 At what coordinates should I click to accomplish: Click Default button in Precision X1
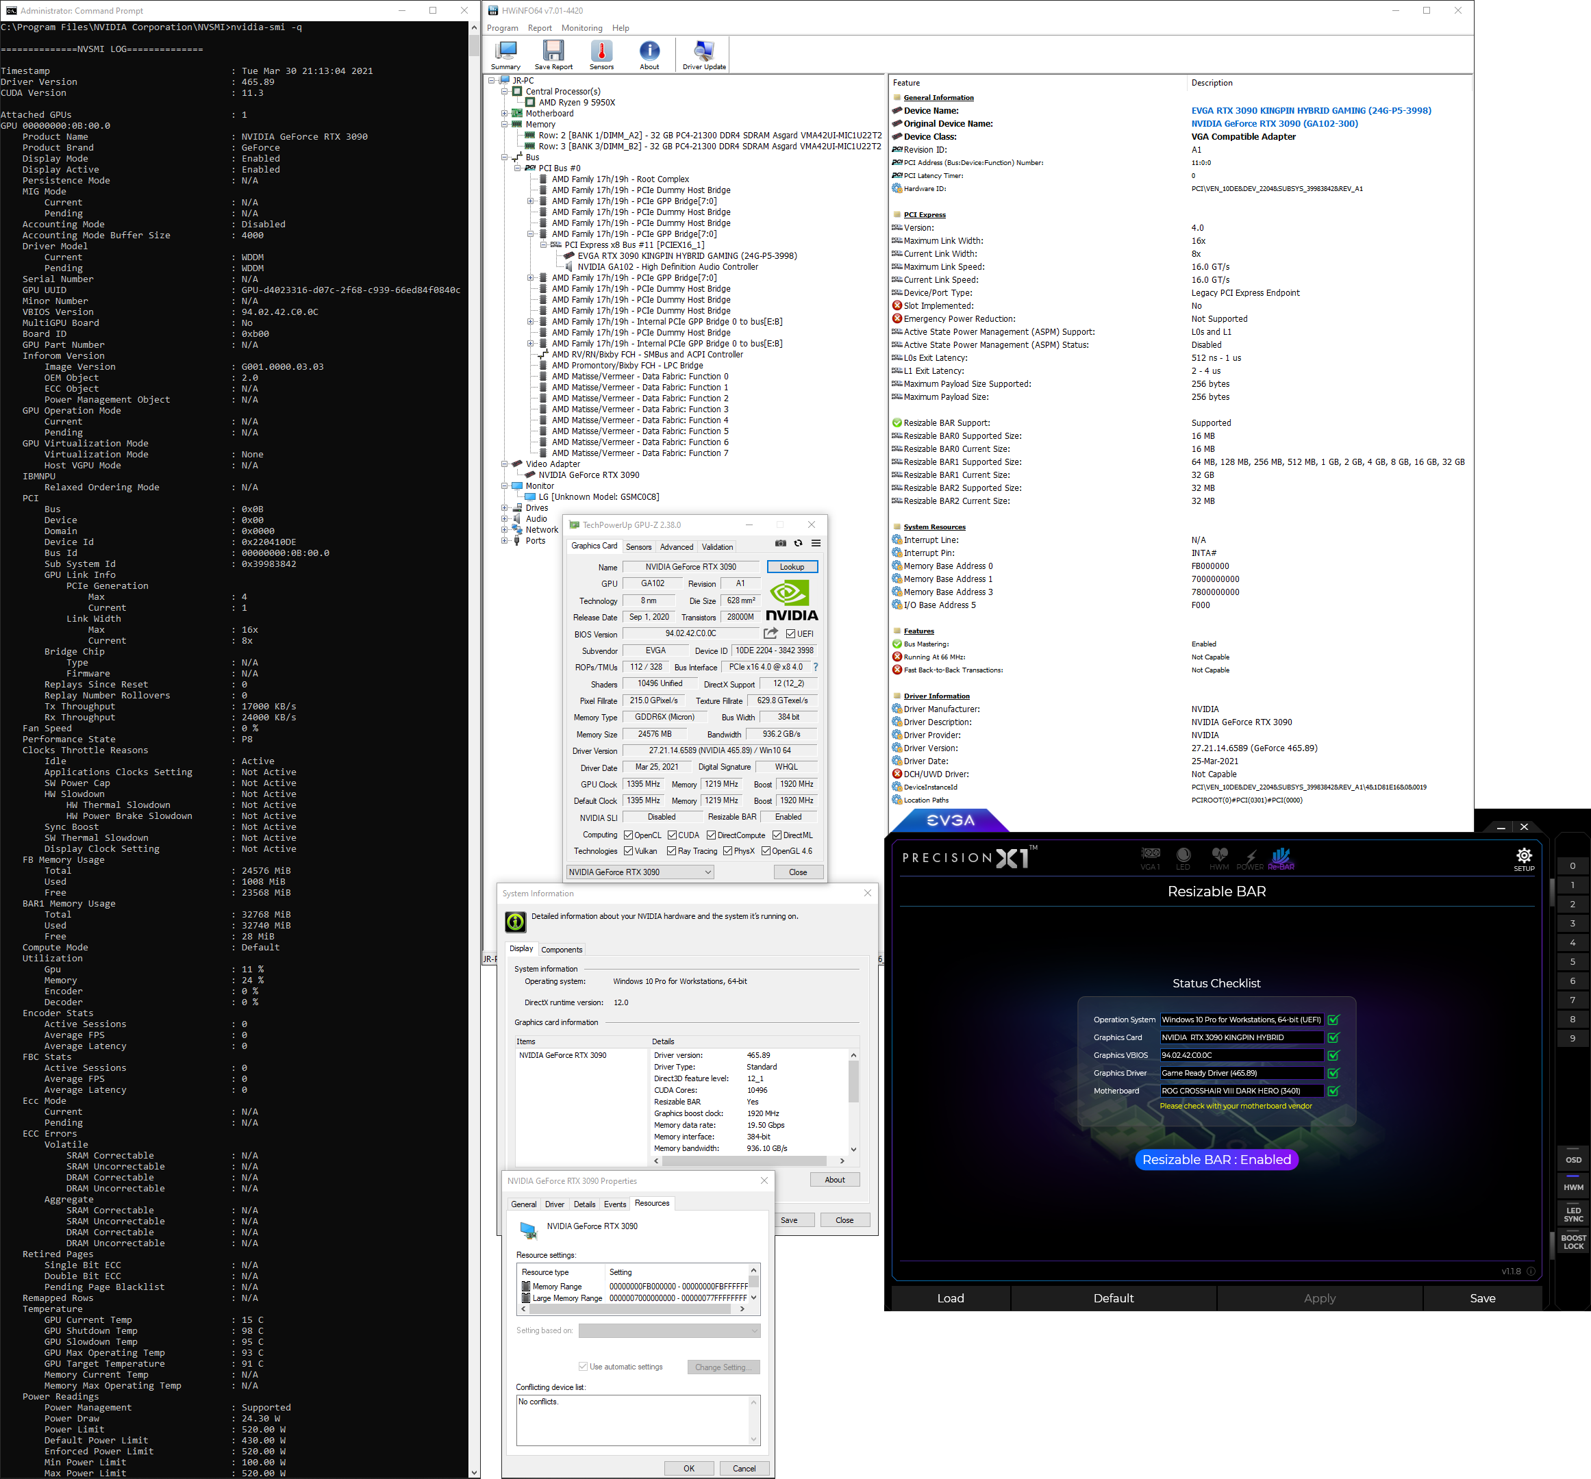coord(1113,1298)
